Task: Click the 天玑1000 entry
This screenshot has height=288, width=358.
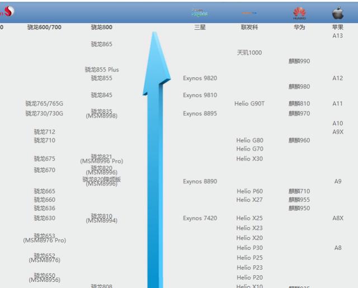Action: tap(249, 53)
